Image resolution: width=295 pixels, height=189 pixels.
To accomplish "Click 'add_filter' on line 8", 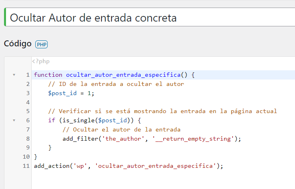I will pyautogui.click(x=80, y=139).
